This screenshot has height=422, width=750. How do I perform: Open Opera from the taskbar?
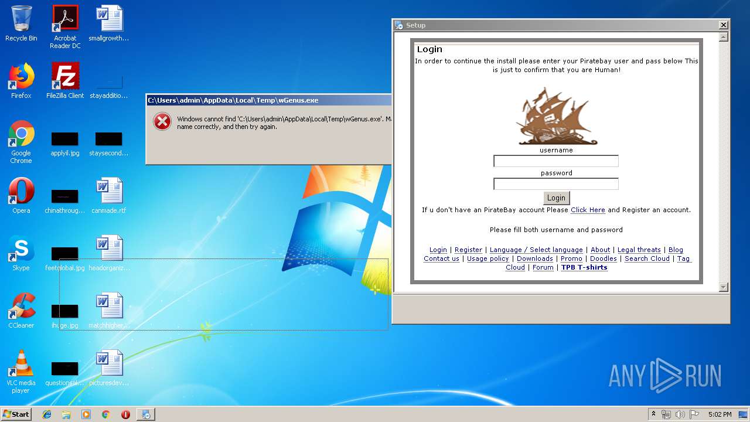125,414
